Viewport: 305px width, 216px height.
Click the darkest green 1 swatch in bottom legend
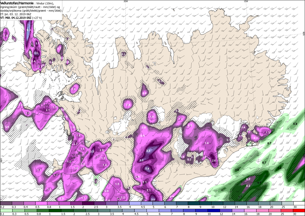[x=55, y=211]
